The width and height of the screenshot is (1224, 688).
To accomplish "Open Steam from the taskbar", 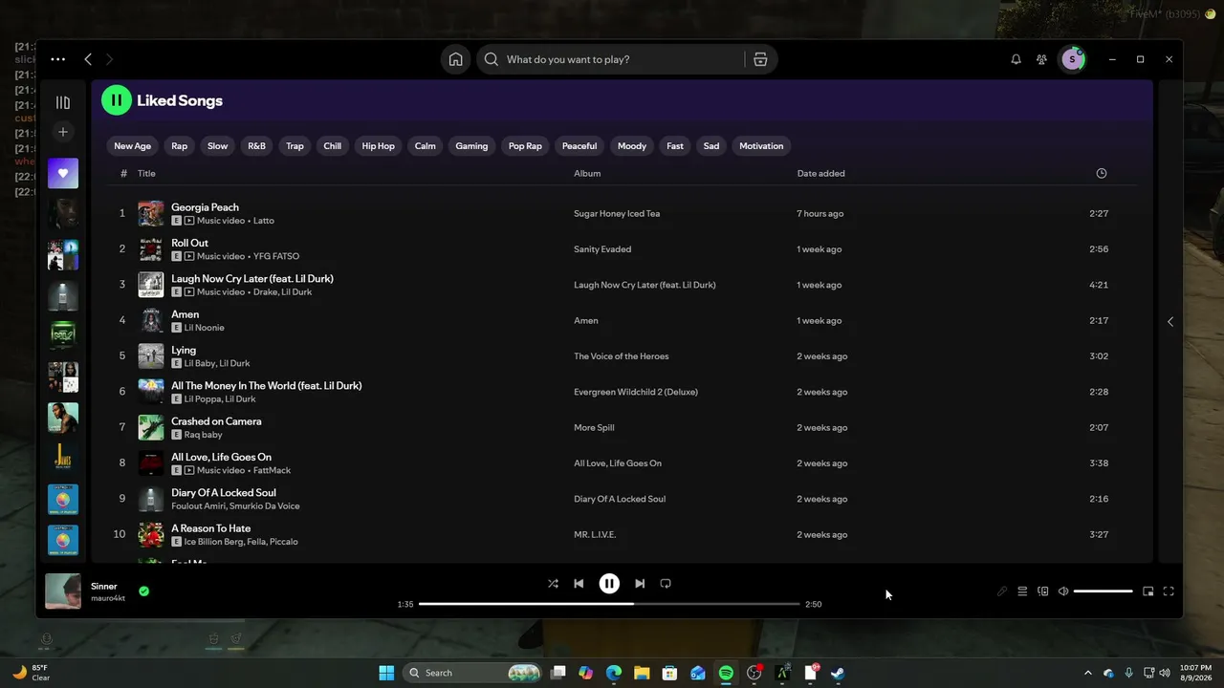I will [x=838, y=673].
